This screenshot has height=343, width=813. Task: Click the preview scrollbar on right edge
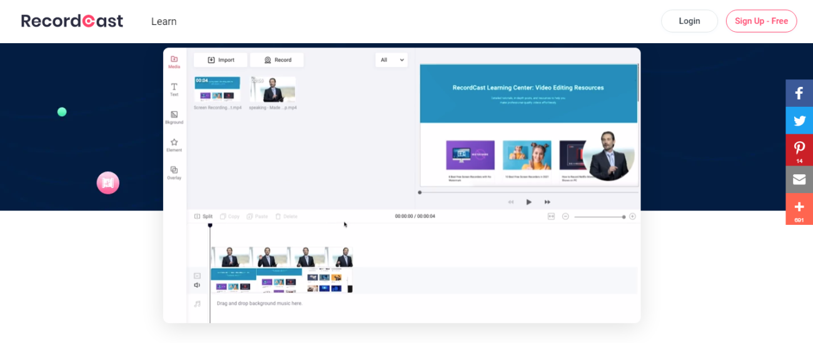[x=639, y=82]
